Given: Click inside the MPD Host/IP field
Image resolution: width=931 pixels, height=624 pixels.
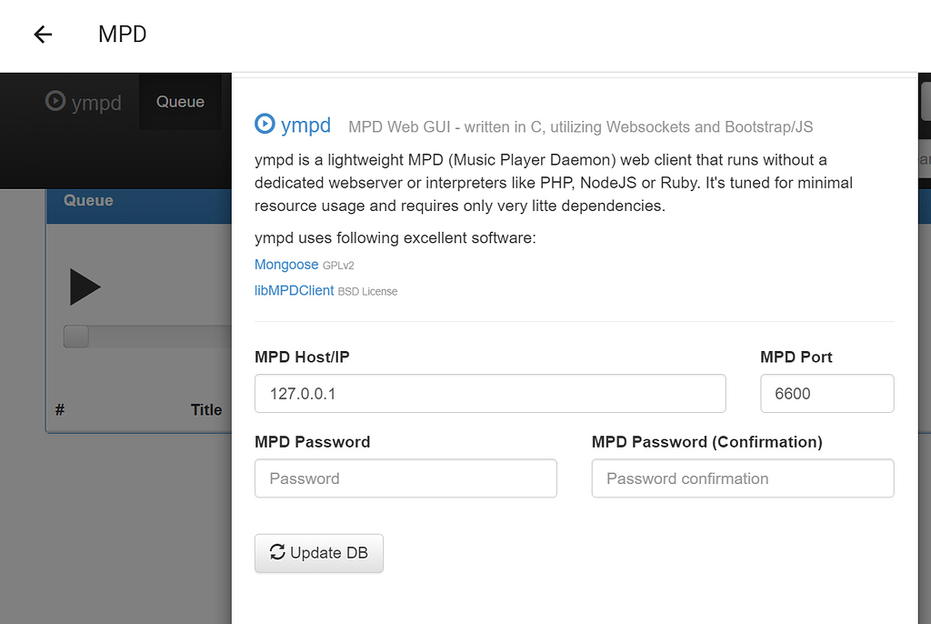Looking at the screenshot, I should [x=490, y=393].
